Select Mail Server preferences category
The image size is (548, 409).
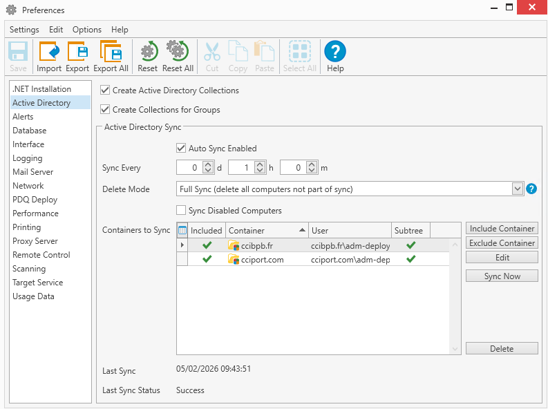click(x=50, y=172)
